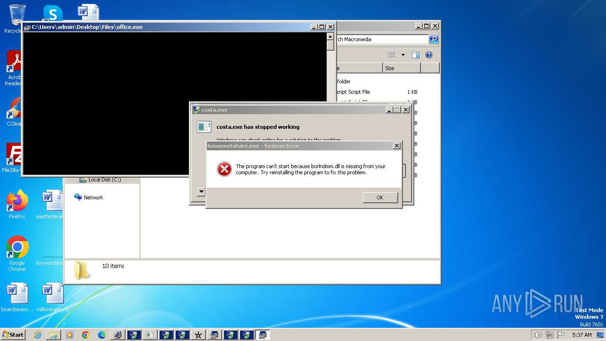Click the borlndmm.dll missing error message text
Screen dimensions: 606x341
(311, 170)
